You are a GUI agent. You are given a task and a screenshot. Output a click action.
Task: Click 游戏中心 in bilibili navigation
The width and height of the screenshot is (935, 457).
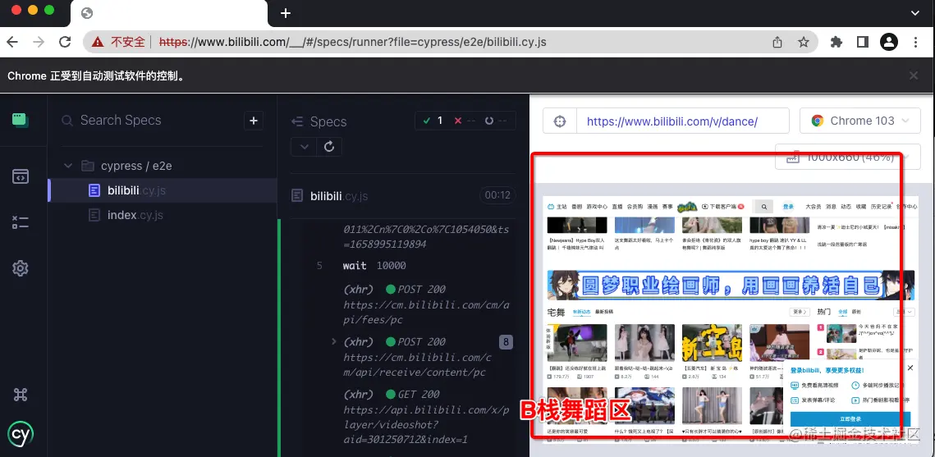point(597,207)
